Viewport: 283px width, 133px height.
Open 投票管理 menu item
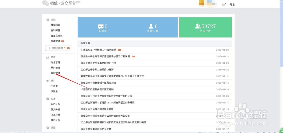(55, 41)
